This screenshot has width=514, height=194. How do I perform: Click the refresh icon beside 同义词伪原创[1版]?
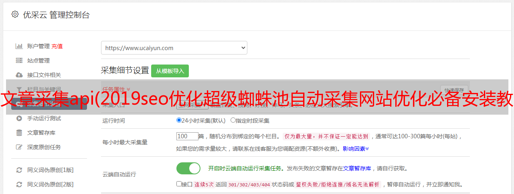pyautogui.click(x=19, y=170)
